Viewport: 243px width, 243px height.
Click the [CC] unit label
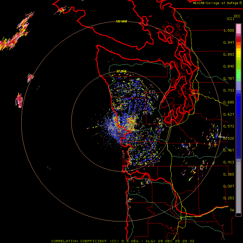(x=231, y=19)
